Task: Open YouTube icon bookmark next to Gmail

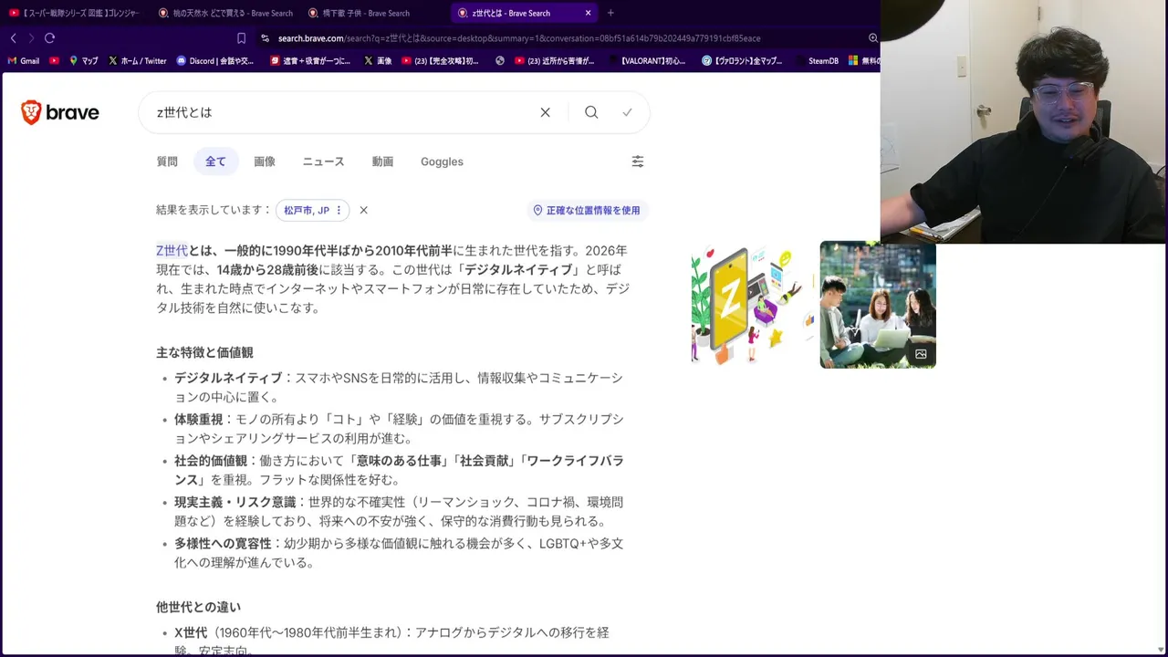Action: 55,61
